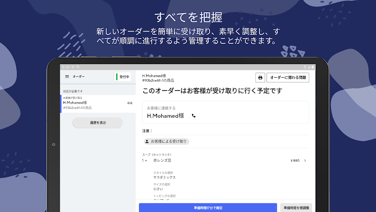Open the hamburger menu beside オーダー
The image size is (376, 212).
click(67, 76)
